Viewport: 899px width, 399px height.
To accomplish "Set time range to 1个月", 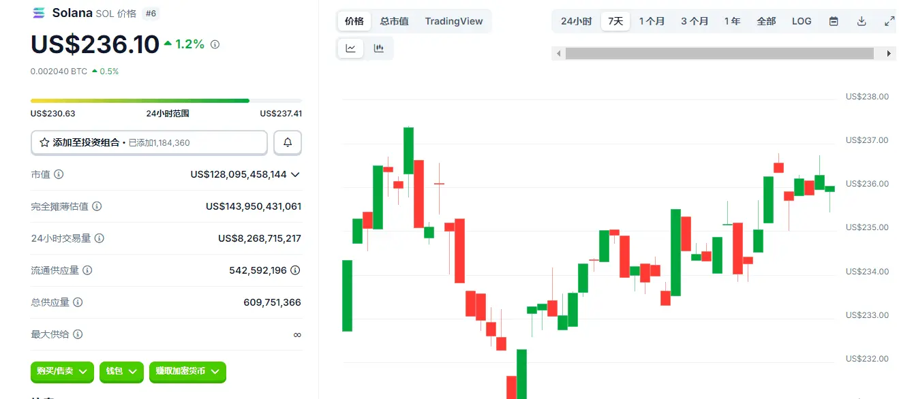I will (x=652, y=21).
